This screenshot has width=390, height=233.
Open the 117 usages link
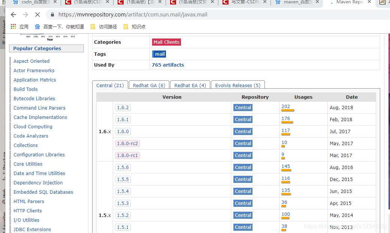[285, 130]
